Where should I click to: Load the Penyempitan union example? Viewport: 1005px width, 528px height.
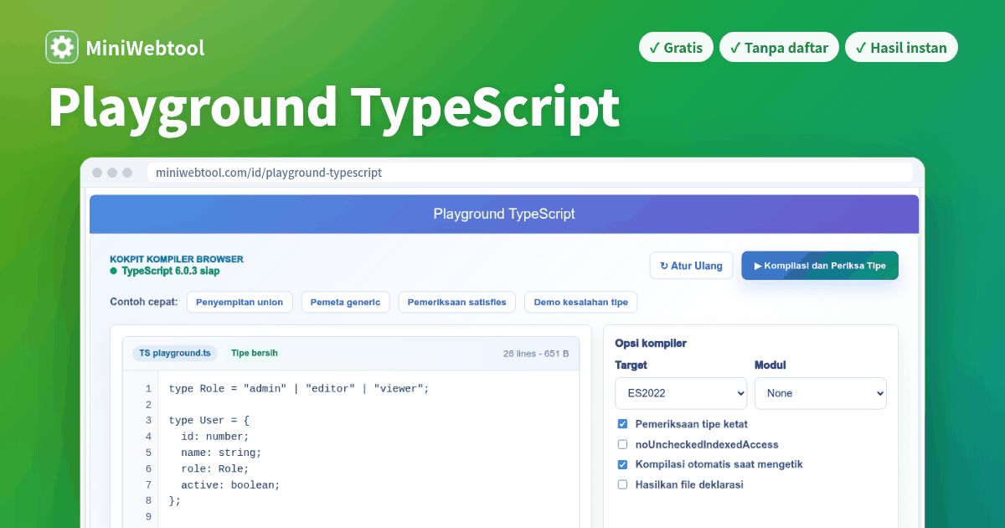pyautogui.click(x=240, y=302)
